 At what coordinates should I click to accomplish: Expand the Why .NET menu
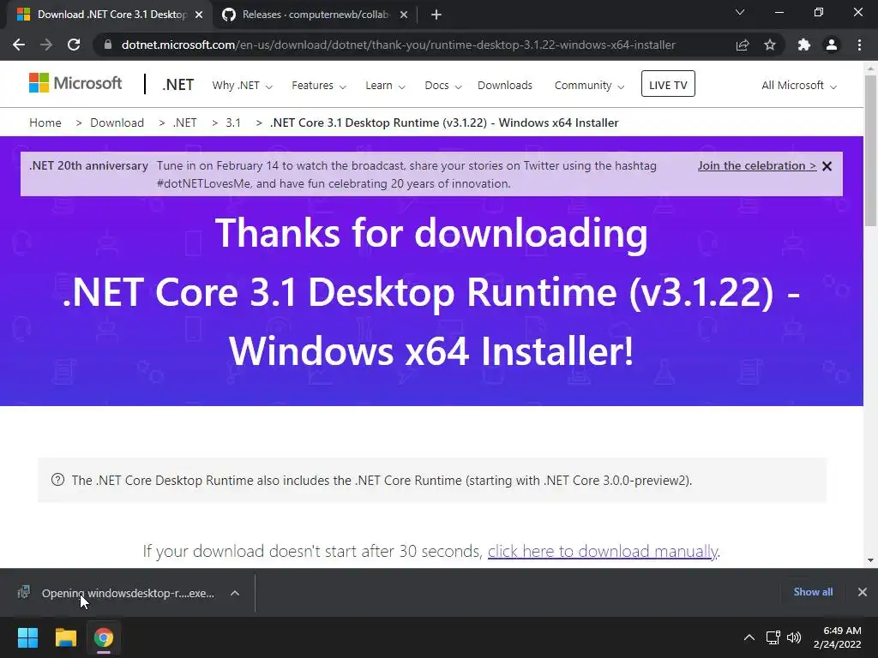click(242, 86)
